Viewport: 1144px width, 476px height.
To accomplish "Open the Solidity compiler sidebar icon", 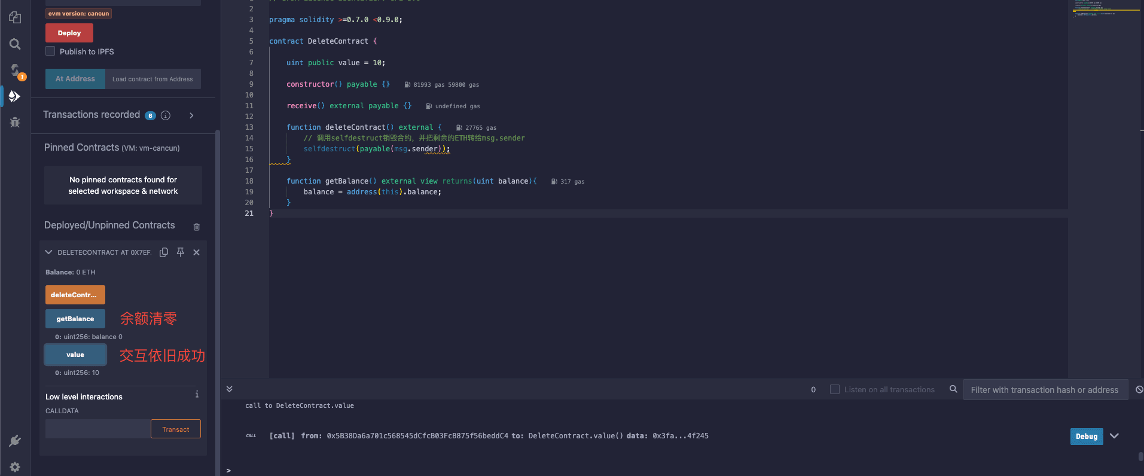I will 15,71.
